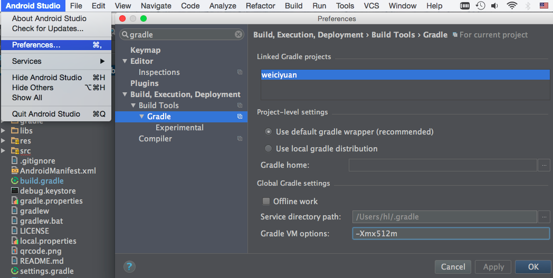Click the US flag input source icon
Viewport: 553px width, 278px height.
click(544, 6)
